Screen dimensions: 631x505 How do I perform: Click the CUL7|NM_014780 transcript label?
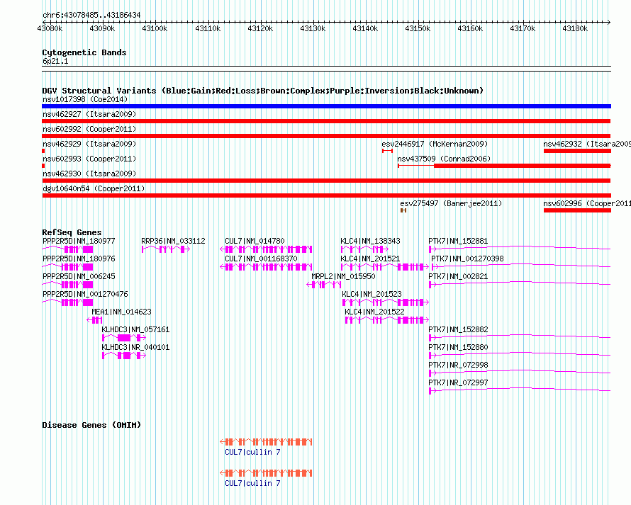(255, 242)
